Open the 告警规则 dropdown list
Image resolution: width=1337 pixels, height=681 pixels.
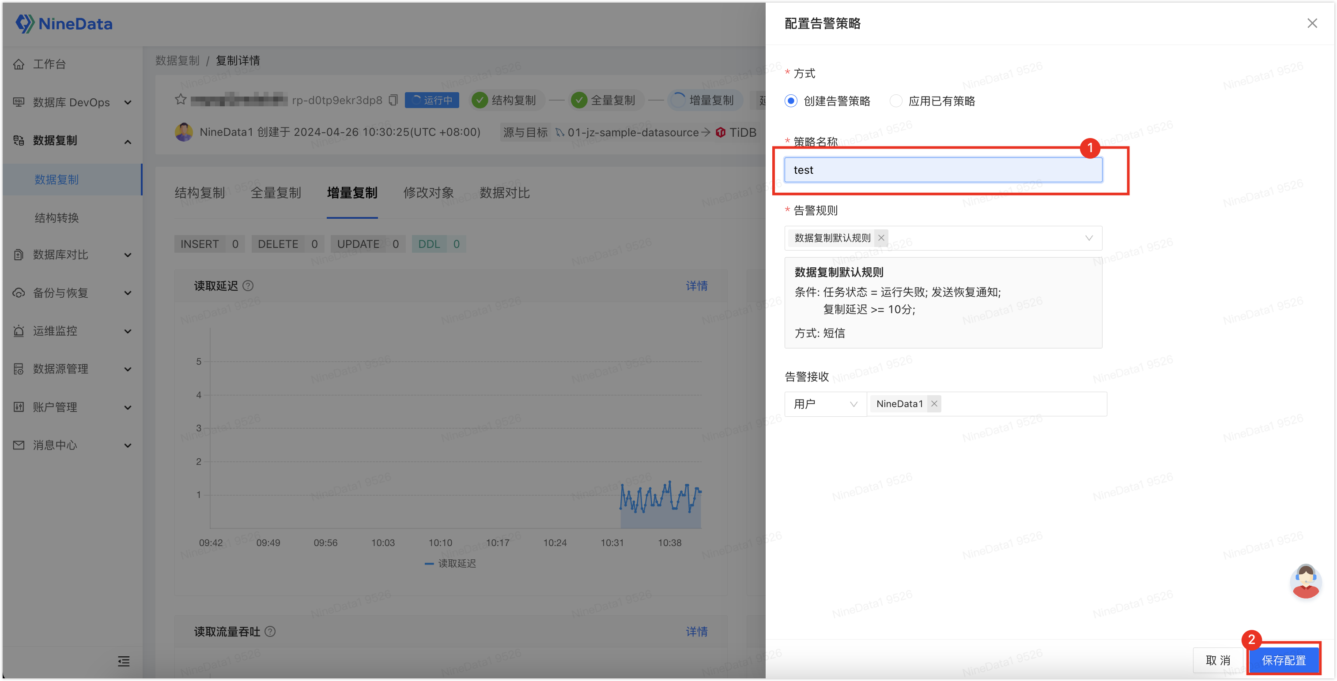point(943,238)
